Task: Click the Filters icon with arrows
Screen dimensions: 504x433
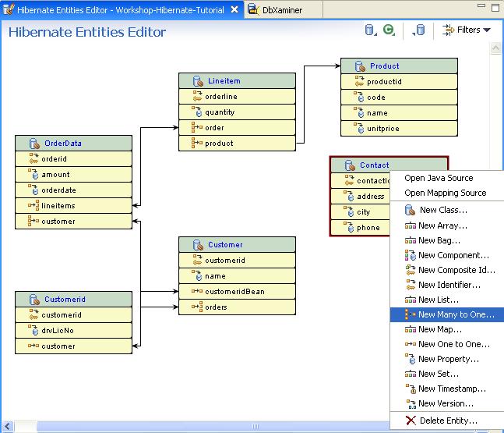Action: (x=448, y=30)
